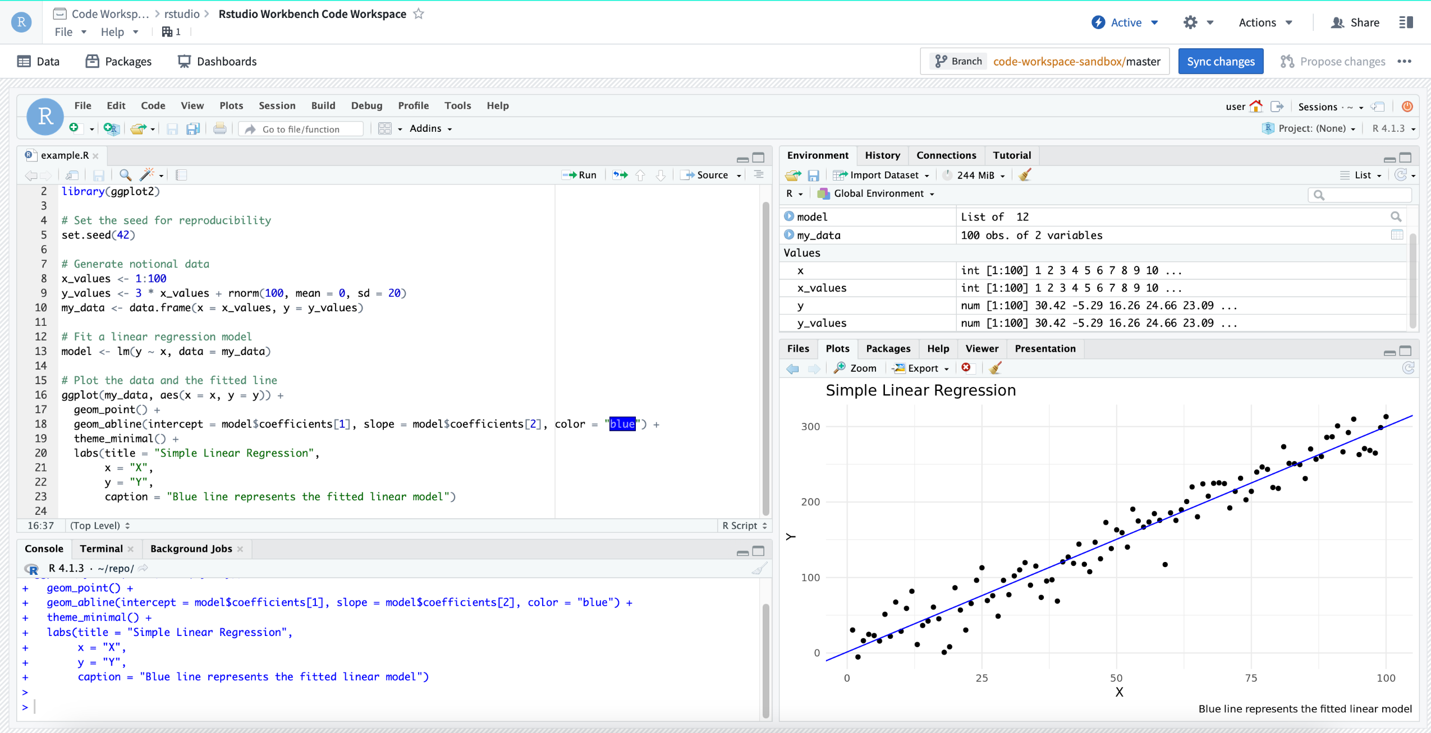Open the Tools menu in RStudio
Screen dimensions: 1431x733
(457, 105)
